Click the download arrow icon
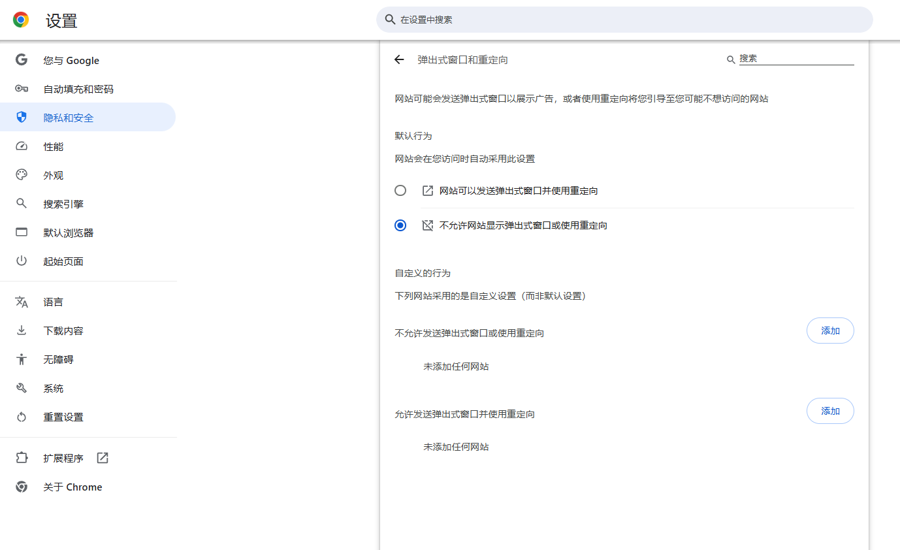Viewport: 900px width, 550px height. pyautogui.click(x=22, y=331)
